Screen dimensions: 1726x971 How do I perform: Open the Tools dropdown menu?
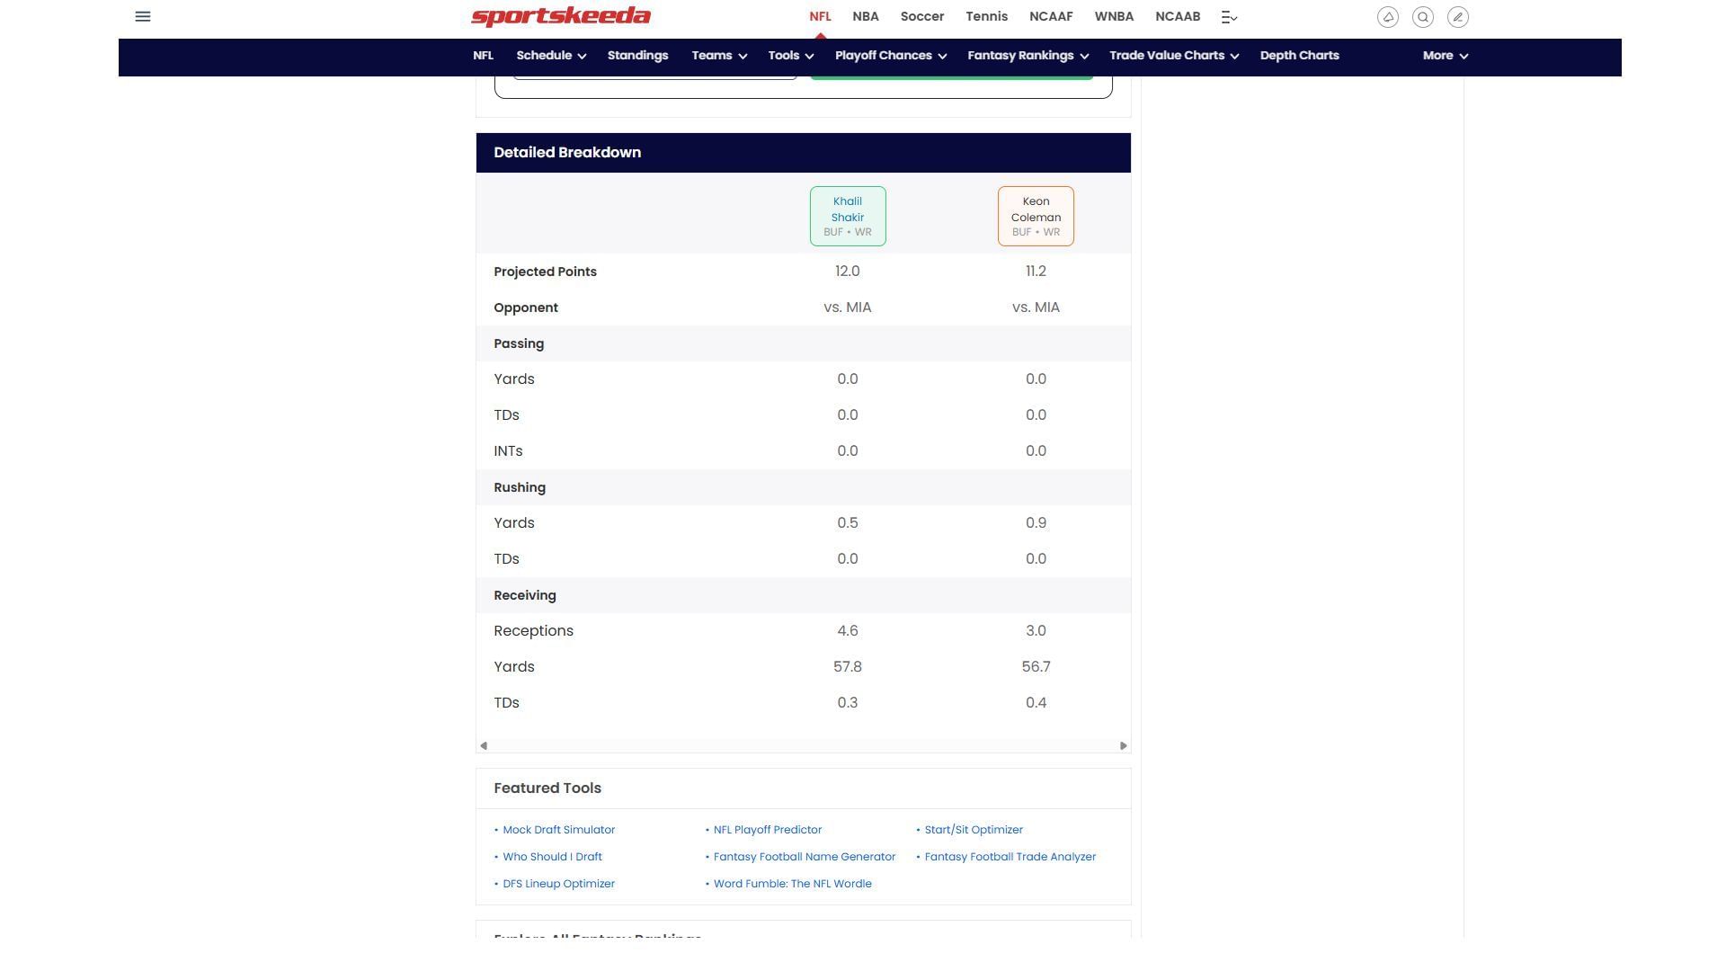[790, 56]
